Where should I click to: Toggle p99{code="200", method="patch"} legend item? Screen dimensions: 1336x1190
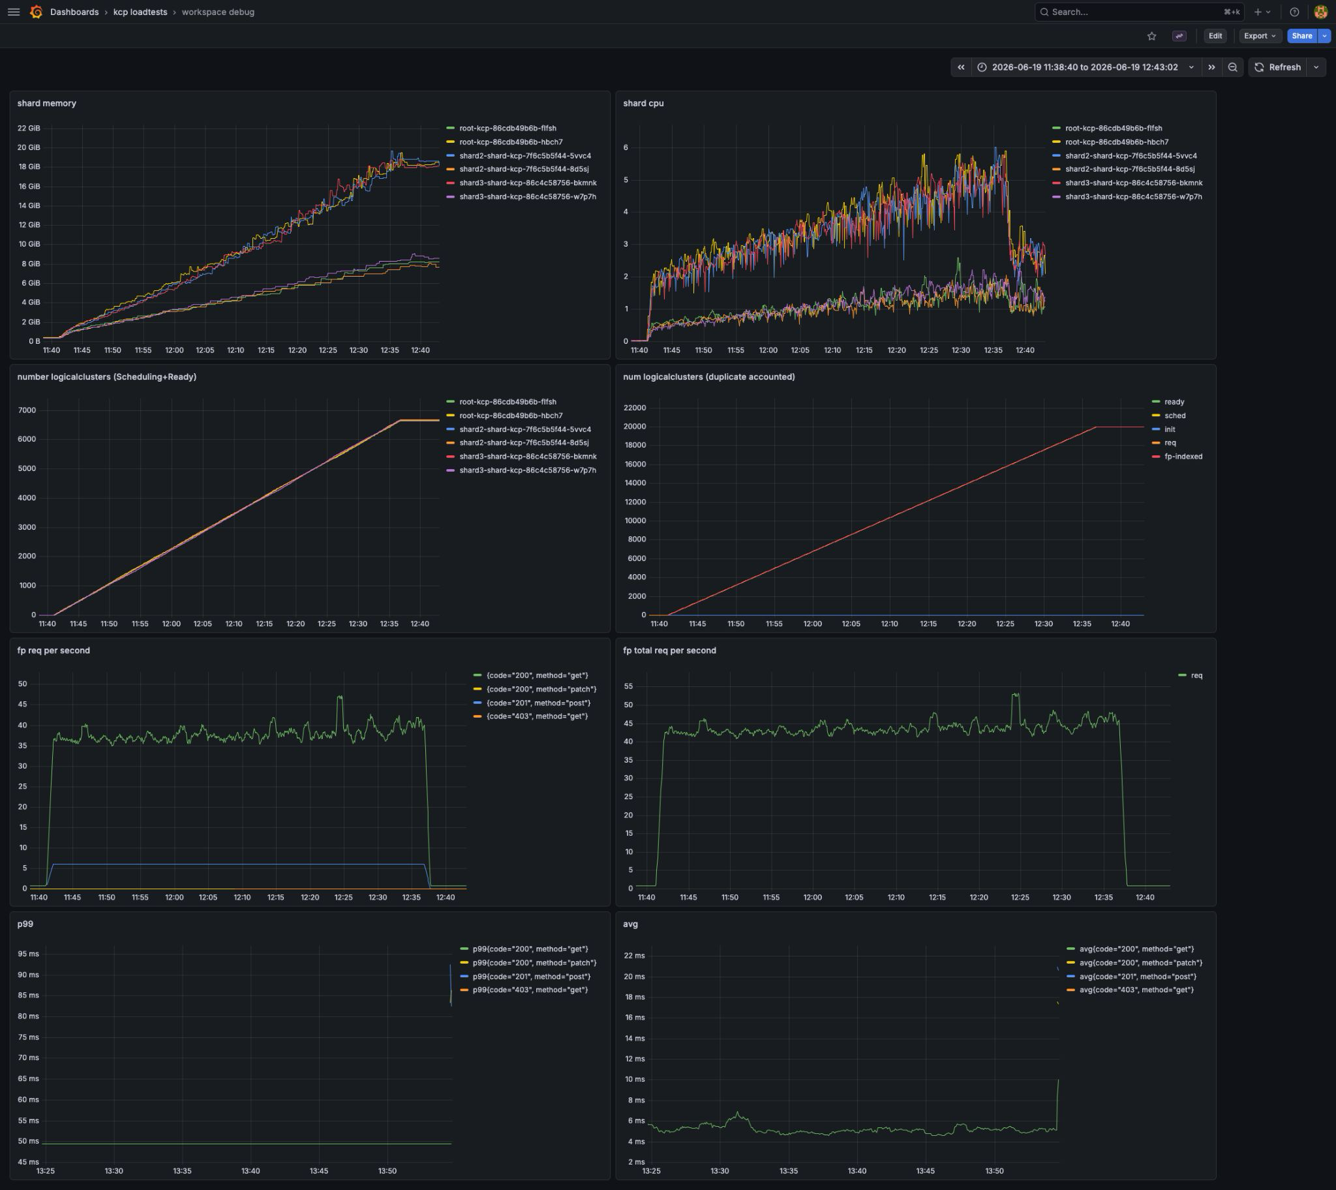[534, 962]
